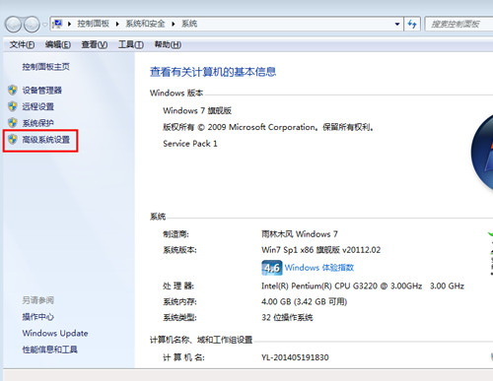Open the 查看(V) menu

[95, 44]
